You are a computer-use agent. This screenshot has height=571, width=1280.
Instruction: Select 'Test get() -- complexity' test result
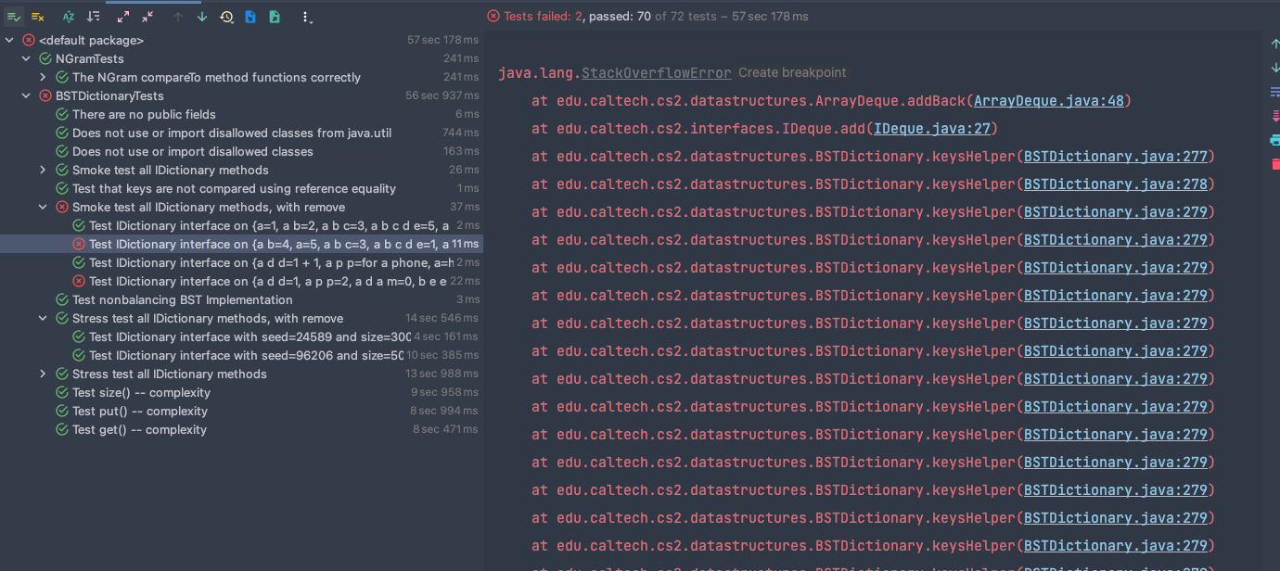[139, 429]
